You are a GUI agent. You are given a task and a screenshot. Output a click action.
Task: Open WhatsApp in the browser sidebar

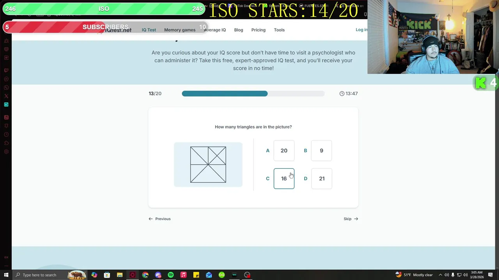pos(6,87)
